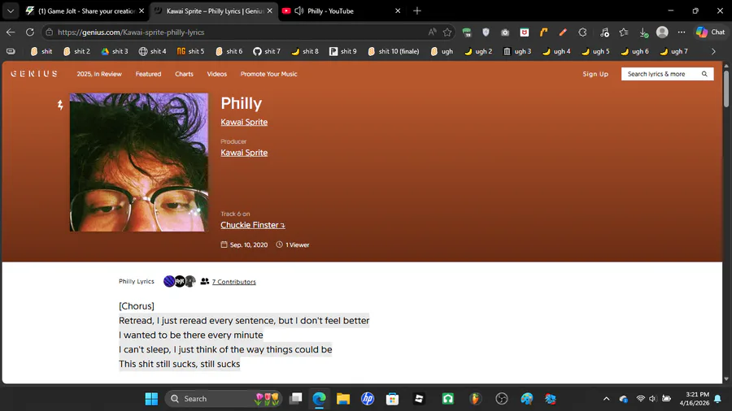Click the Philly cover art thumbnail

pyautogui.click(x=139, y=162)
